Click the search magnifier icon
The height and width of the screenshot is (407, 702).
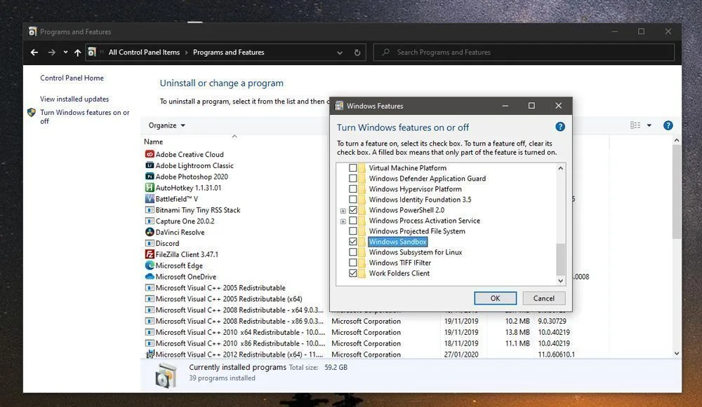[385, 53]
